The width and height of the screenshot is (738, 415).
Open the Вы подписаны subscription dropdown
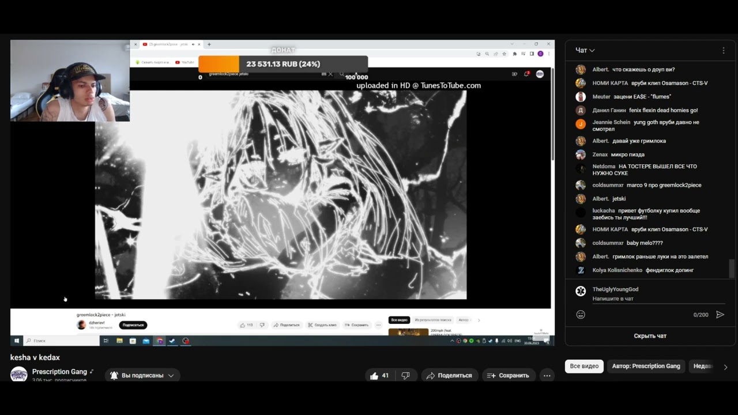[x=142, y=375]
